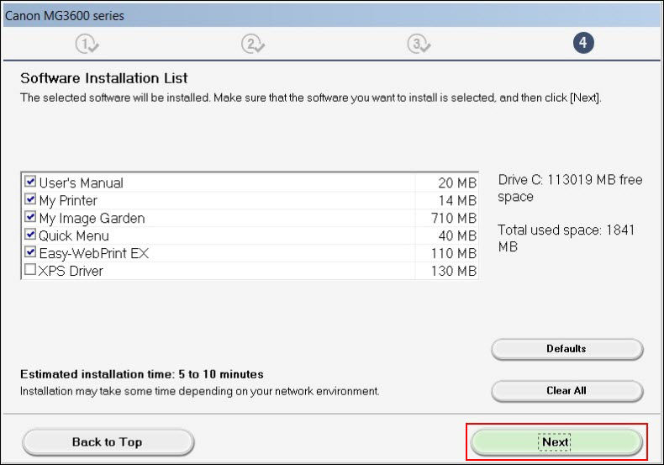Select the "User's Manual" list label
The height and width of the screenshot is (465, 664).
[x=81, y=183]
